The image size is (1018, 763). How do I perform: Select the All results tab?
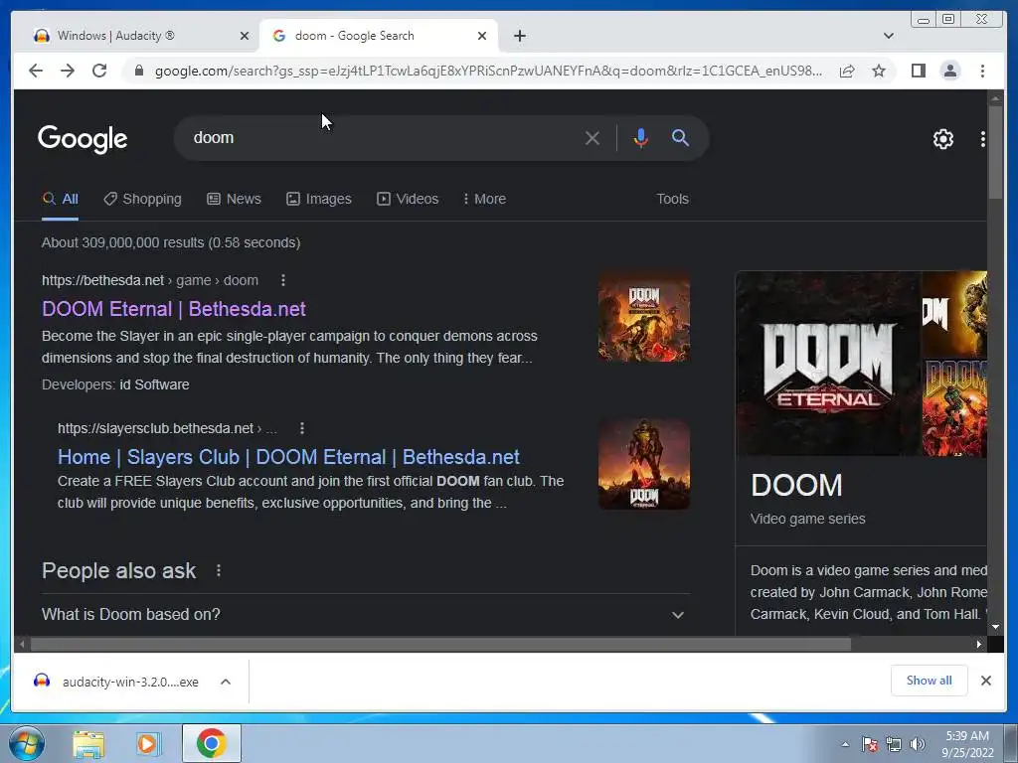click(61, 199)
